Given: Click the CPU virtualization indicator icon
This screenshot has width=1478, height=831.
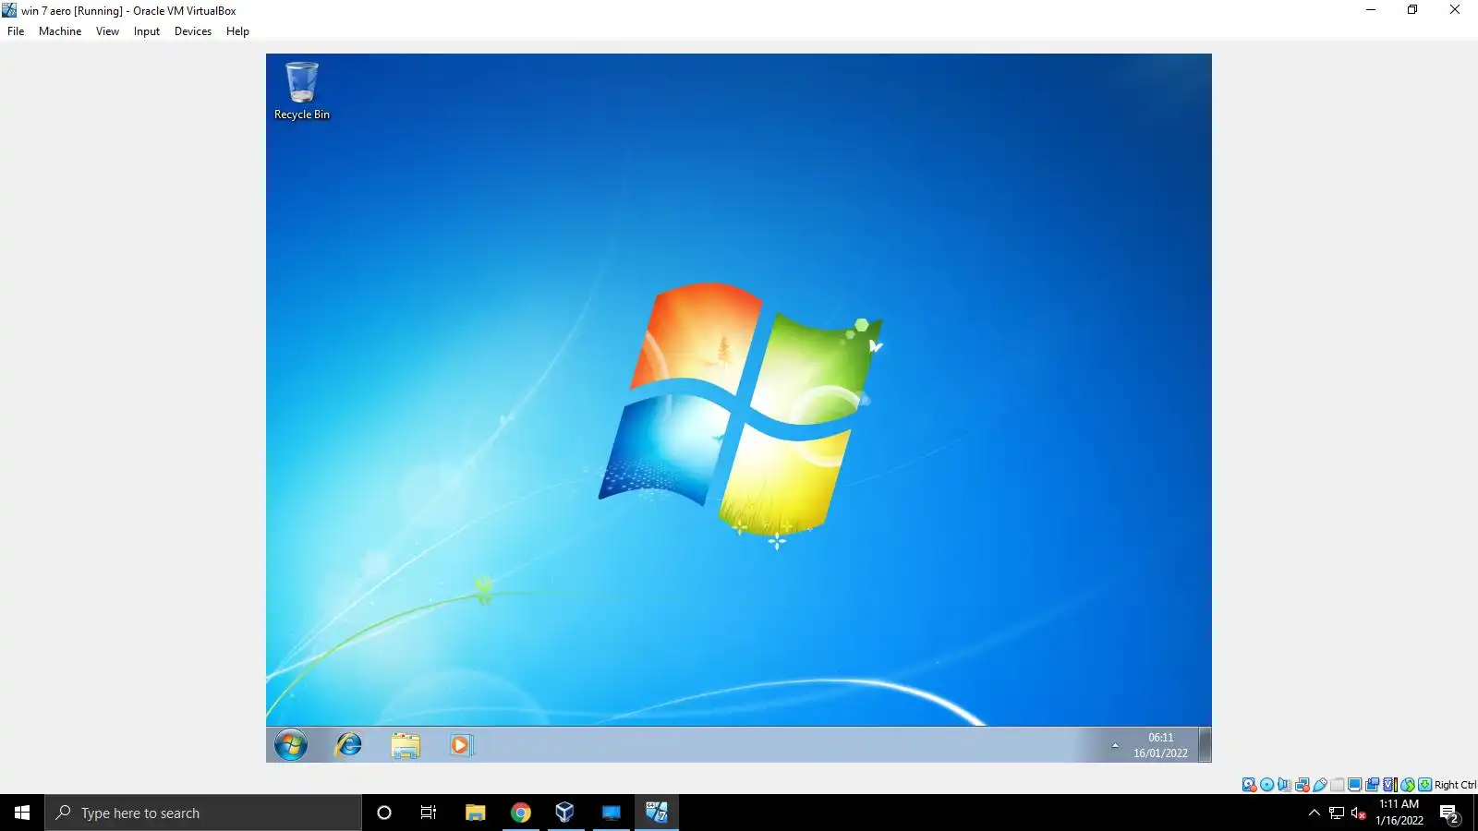Looking at the screenshot, I should [x=1389, y=785].
